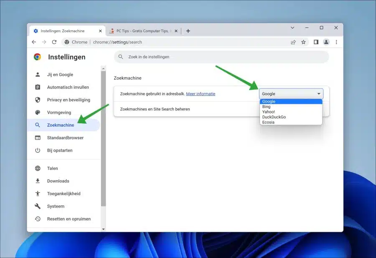Open Bij opstarten settings

(x=64, y=150)
